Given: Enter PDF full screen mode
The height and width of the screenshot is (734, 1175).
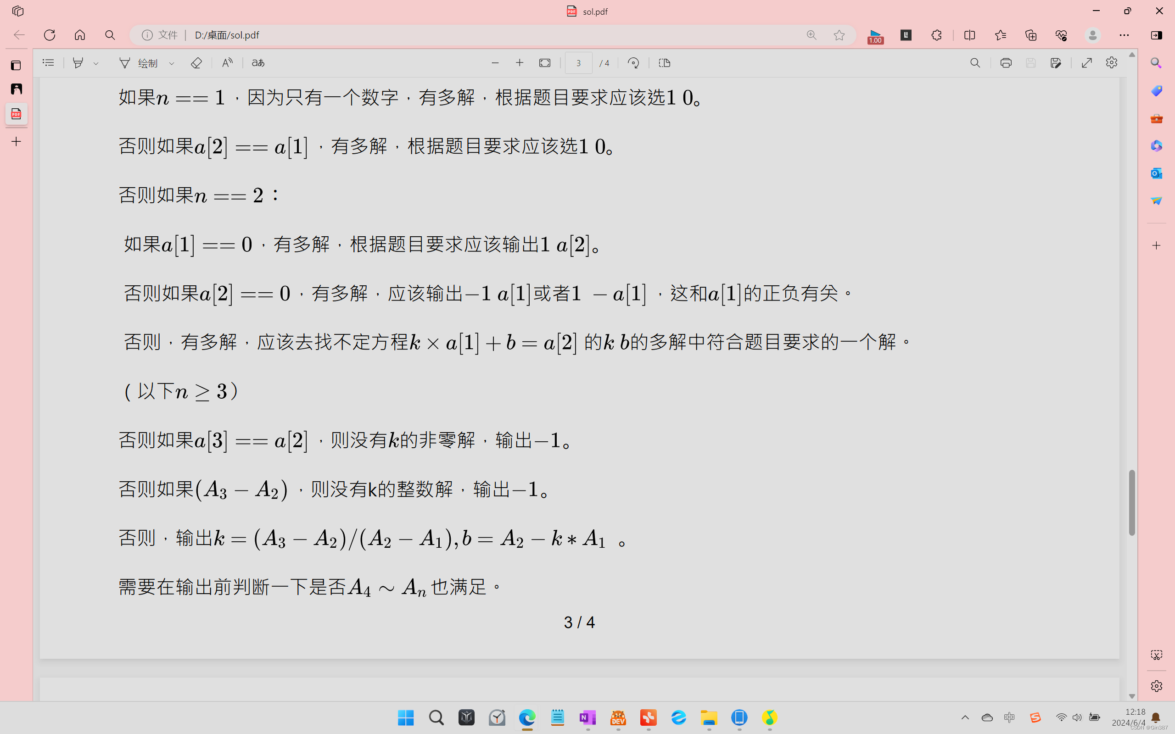Looking at the screenshot, I should coord(1086,63).
